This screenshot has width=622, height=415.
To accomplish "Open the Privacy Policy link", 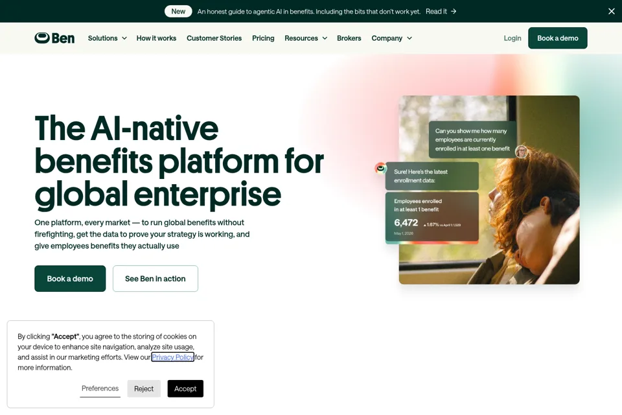I will tap(172, 357).
